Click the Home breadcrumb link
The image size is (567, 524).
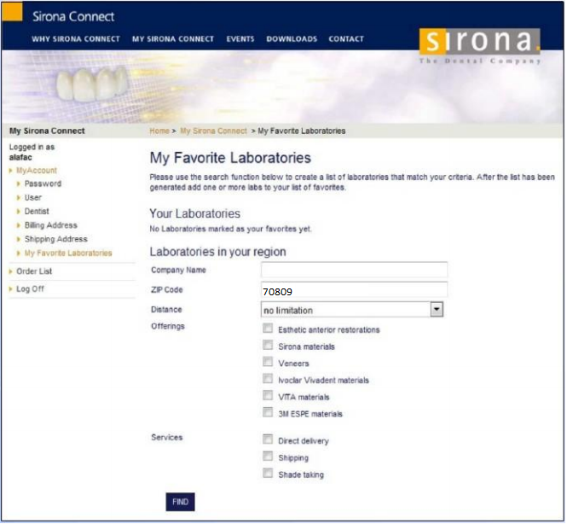click(x=159, y=131)
